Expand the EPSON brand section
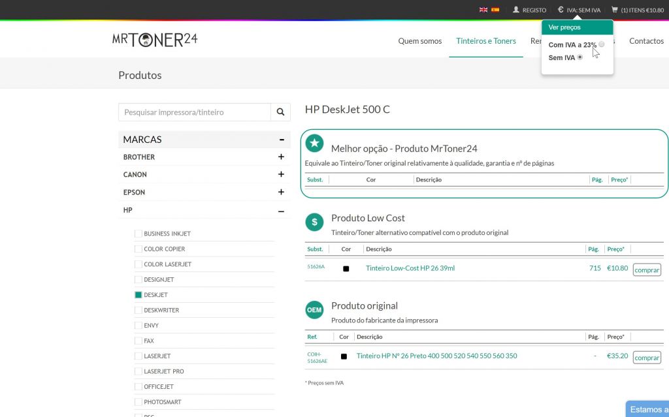Image resolution: width=669 pixels, height=417 pixels. pyautogui.click(x=281, y=193)
